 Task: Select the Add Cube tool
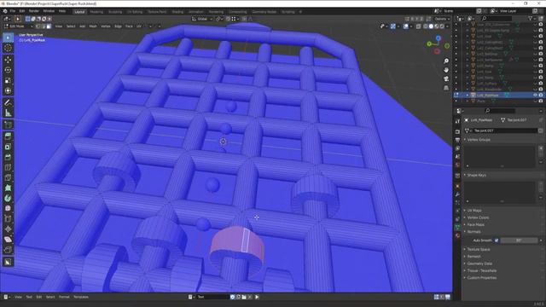point(8,125)
